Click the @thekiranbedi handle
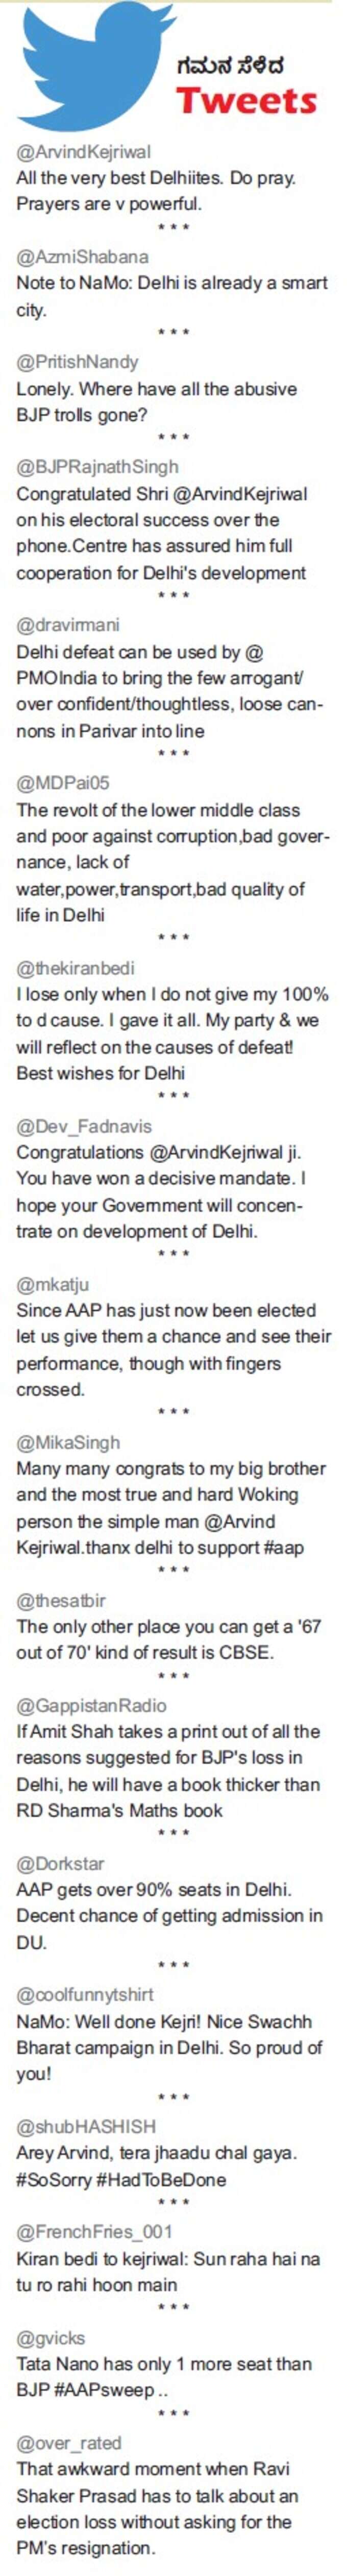 point(75,967)
